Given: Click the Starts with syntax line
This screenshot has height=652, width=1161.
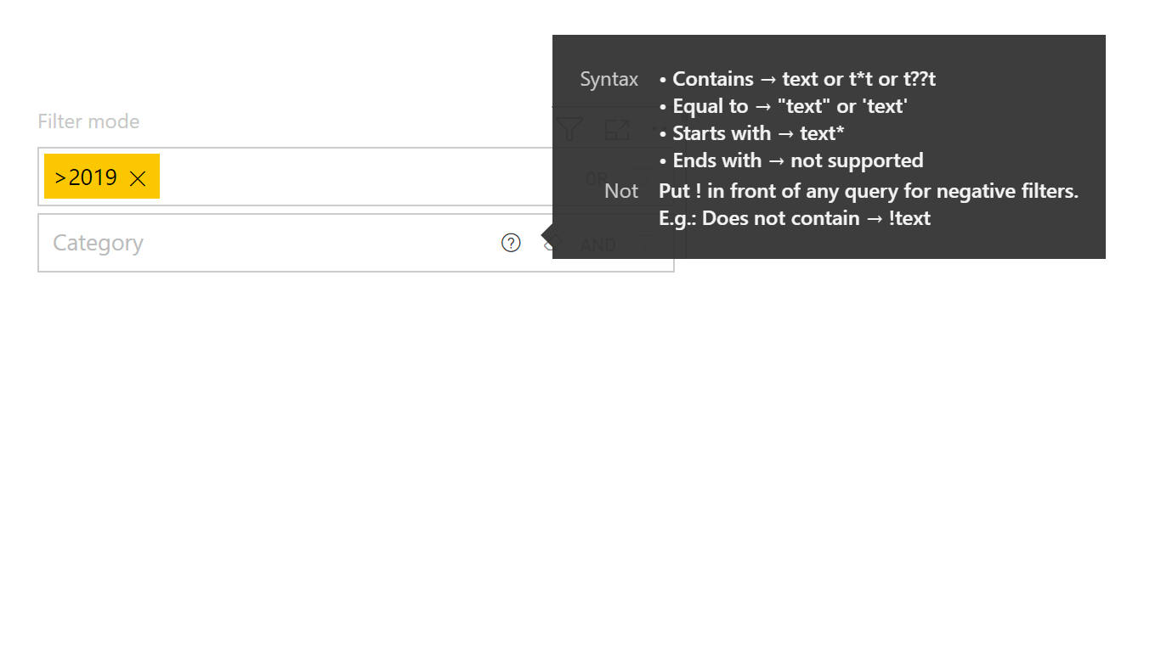Looking at the screenshot, I should 751,133.
